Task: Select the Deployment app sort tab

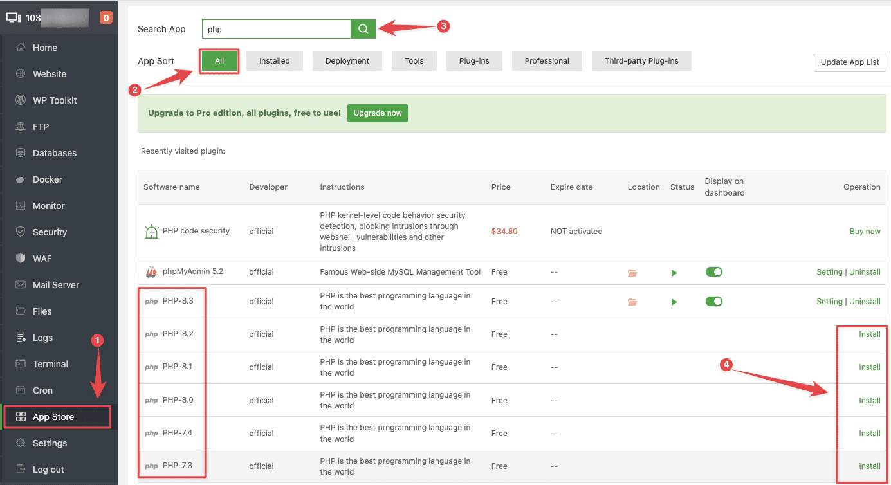Action: click(x=347, y=61)
